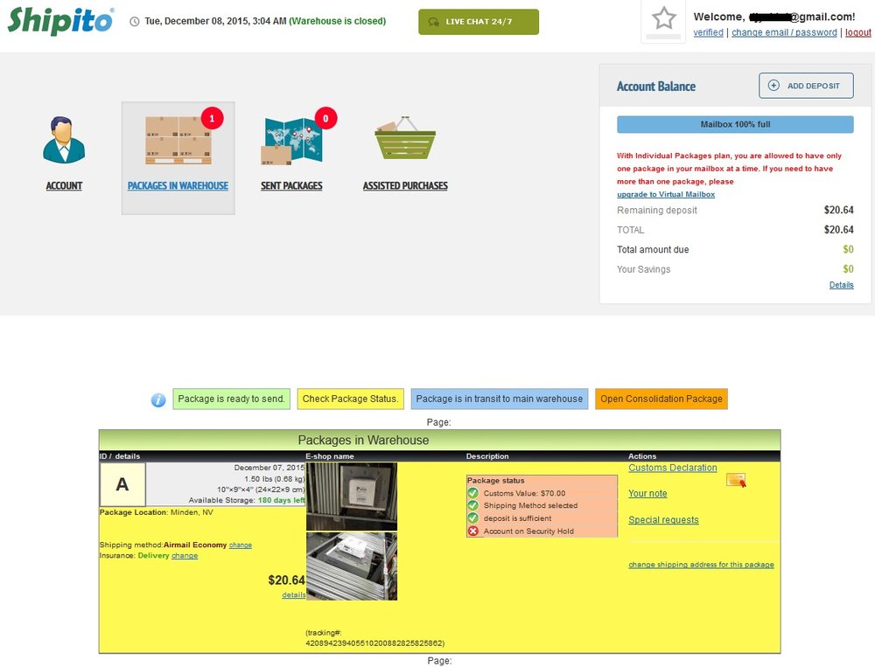Click green check next to Shipping Method selected
Image resolution: width=875 pixels, height=667 pixels.
pyautogui.click(x=473, y=505)
